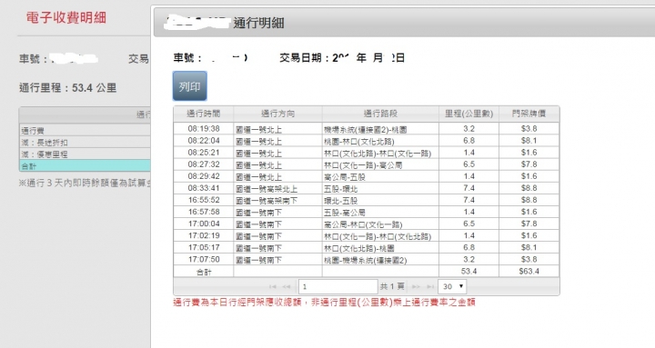Select the 減:長途折扣 row in the background table
The width and height of the screenshot is (655, 348).
coord(85,142)
